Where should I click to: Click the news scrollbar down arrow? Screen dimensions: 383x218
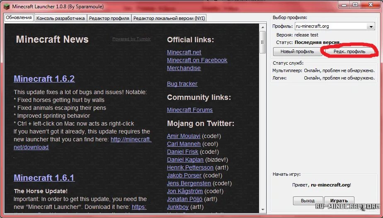263,209
